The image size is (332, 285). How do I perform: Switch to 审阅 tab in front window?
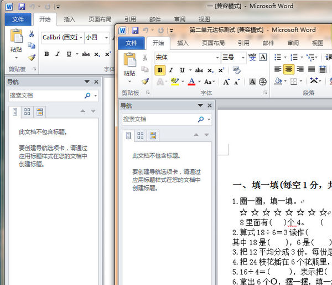tap(293, 43)
